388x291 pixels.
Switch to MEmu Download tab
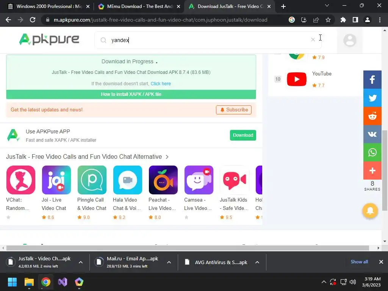point(140,6)
